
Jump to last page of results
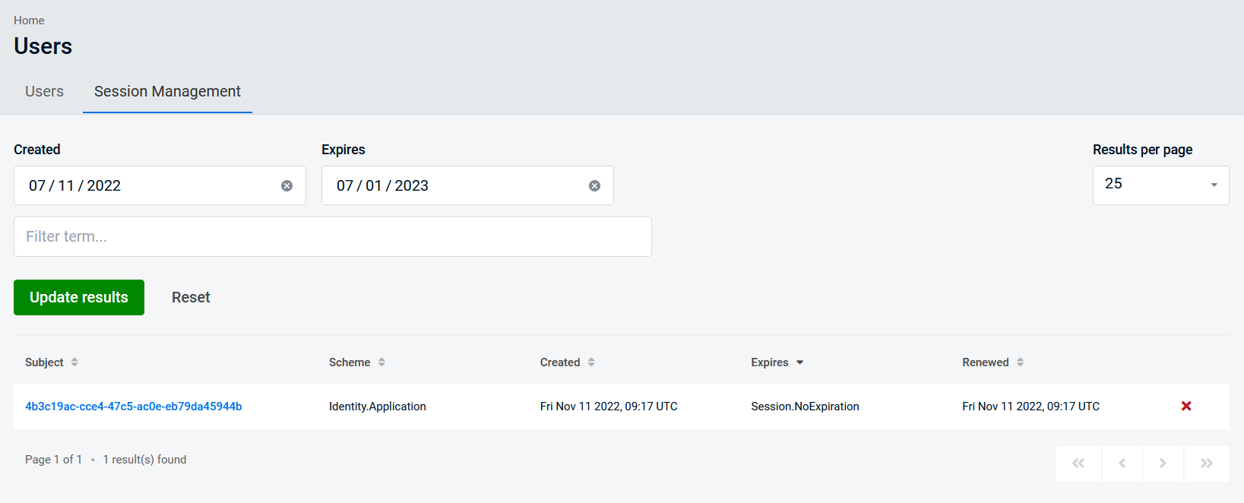[x=1206, y=463]
